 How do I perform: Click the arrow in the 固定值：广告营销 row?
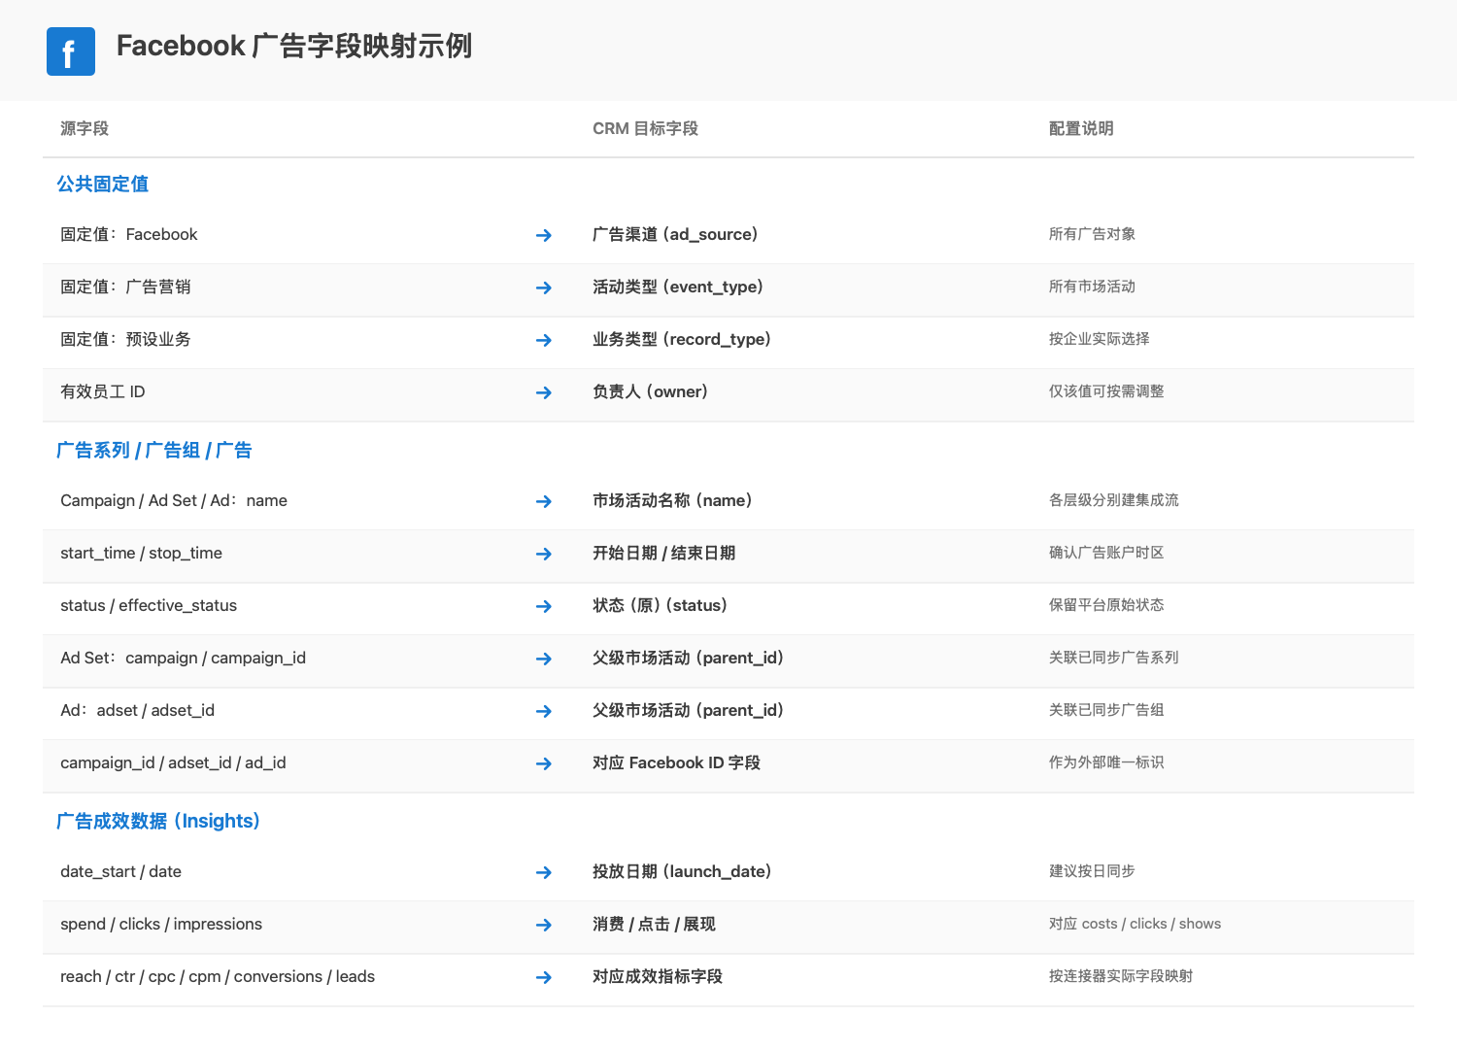(x=544, y=288)
